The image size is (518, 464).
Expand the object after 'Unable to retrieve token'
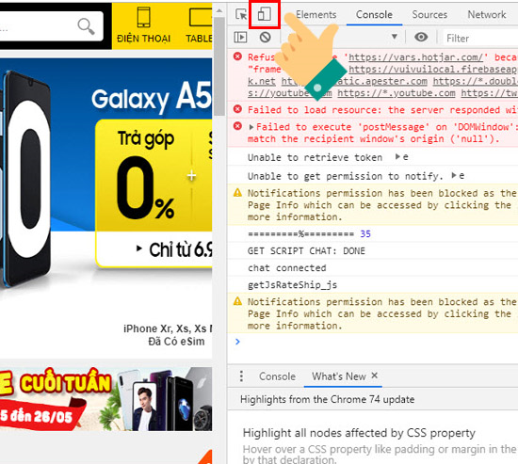click(397, 156)
